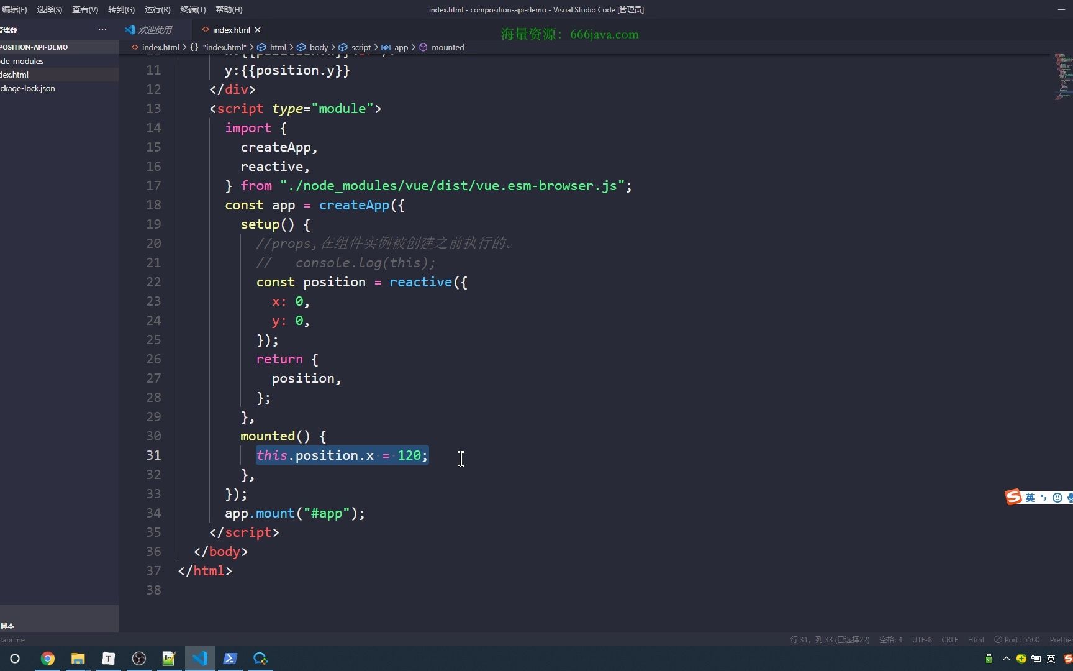
Task: Change indentation via 空格: 4
Action: [890, 639]
